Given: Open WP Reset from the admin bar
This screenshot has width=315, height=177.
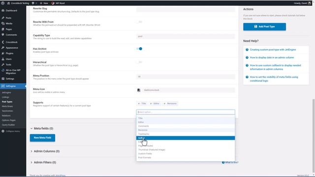Looking at the screenshot, I should pos(58,3).
